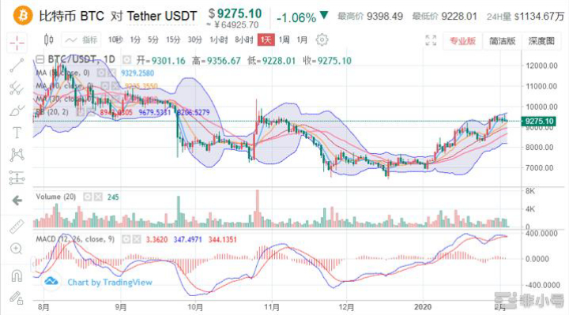This screenshot has width=569, height=315.
Task: Remove the MA 10 indicator
Action: click(x=115, y=86)
